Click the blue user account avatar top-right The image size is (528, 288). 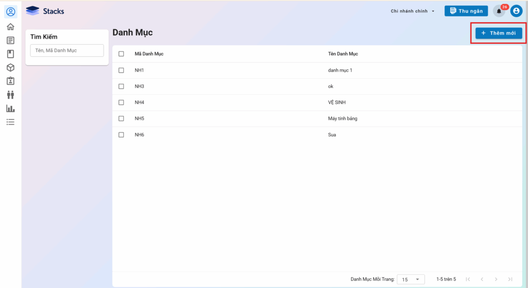pyautogui.click(x=516, y=11)
